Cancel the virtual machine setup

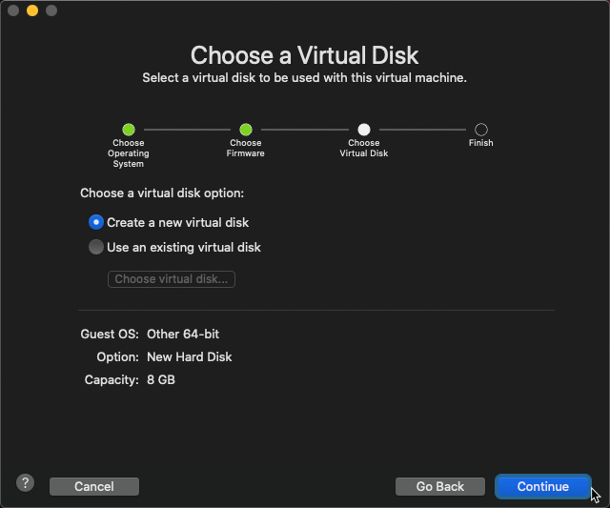(94, 487)
